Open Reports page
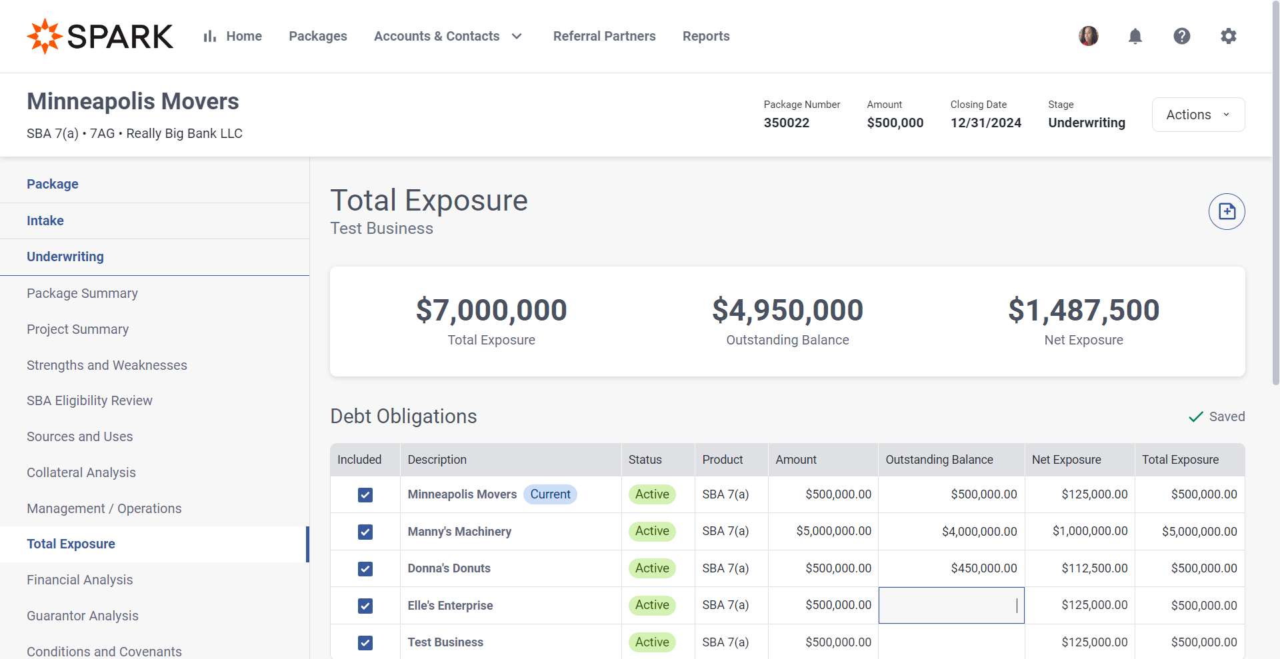Image resolution: width=1280 pixels, height=659 pixels. point(706,36)
